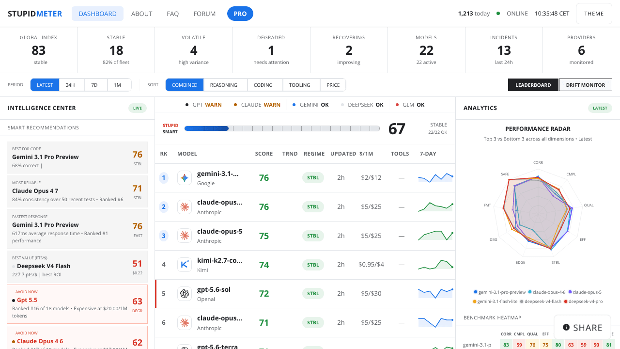The width and height of the screenshot is (620, 349).
Task: Click the Stupid/Smart meter progress bar
Action: click(x=282, y=128)
